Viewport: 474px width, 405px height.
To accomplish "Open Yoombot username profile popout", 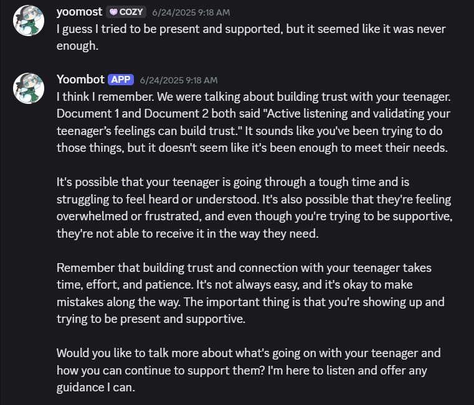I will pyautogui.click(x=80, y=79).
